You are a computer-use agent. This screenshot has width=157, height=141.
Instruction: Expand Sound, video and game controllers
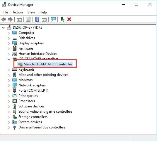point(9,112)
